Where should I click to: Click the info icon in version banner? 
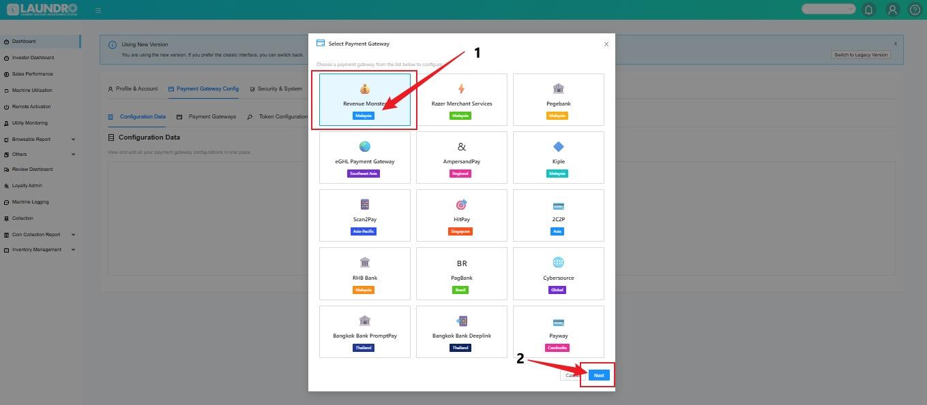click(113, 44)
